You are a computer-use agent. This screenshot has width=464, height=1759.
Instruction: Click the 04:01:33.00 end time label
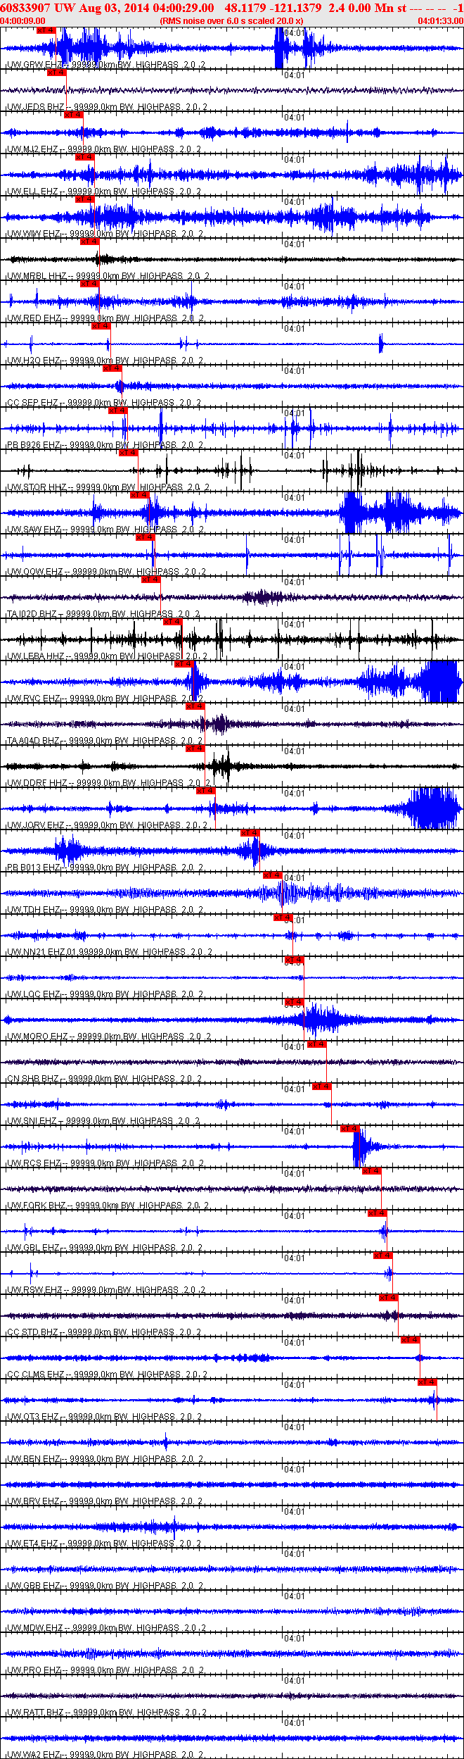pyautogui.click(x=441, y=21)
